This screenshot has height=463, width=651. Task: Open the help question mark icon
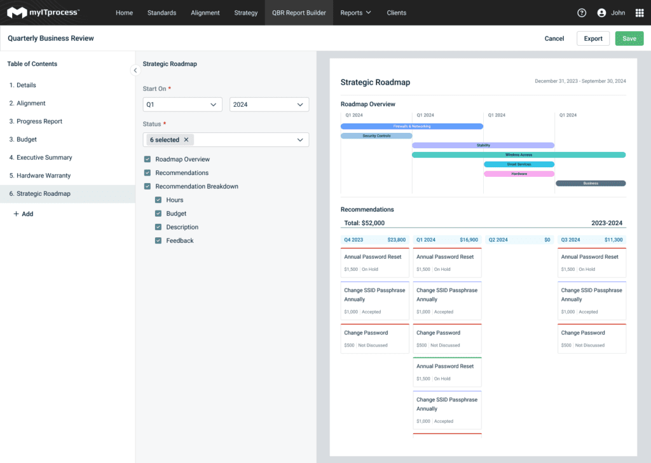pyautogui.click(x=581, y=13)
